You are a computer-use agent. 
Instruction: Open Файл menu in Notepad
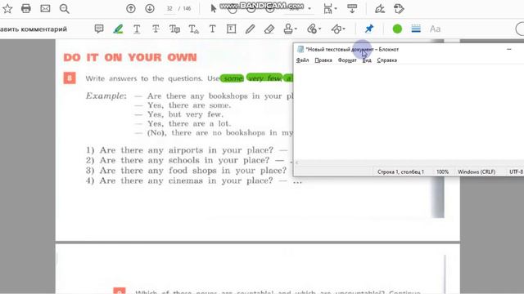(x=302, y=60)
